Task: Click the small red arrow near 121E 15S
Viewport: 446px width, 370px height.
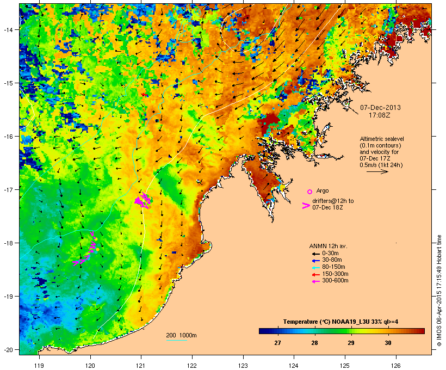Action: click(x=145, y=95)
